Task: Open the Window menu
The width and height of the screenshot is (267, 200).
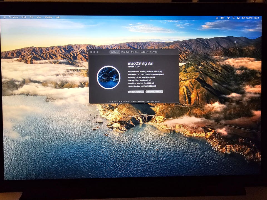Action: 48,17
